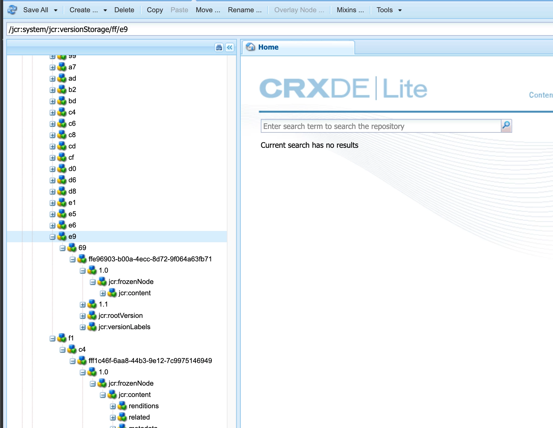Click Delete in the toolbar
The width and height of the screenshot is (553, 428).
(124, 10)
